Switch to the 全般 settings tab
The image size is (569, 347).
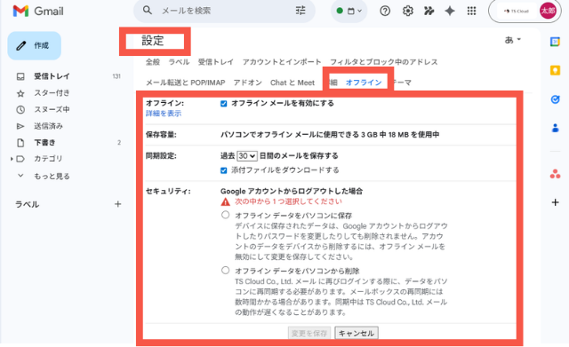pyautogui.click(x=153, y=62)
